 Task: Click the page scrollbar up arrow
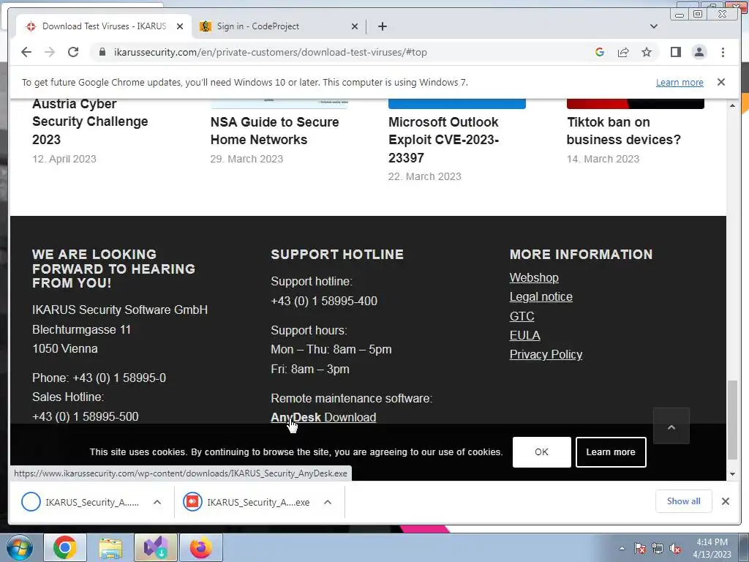(x=732, y=105)
